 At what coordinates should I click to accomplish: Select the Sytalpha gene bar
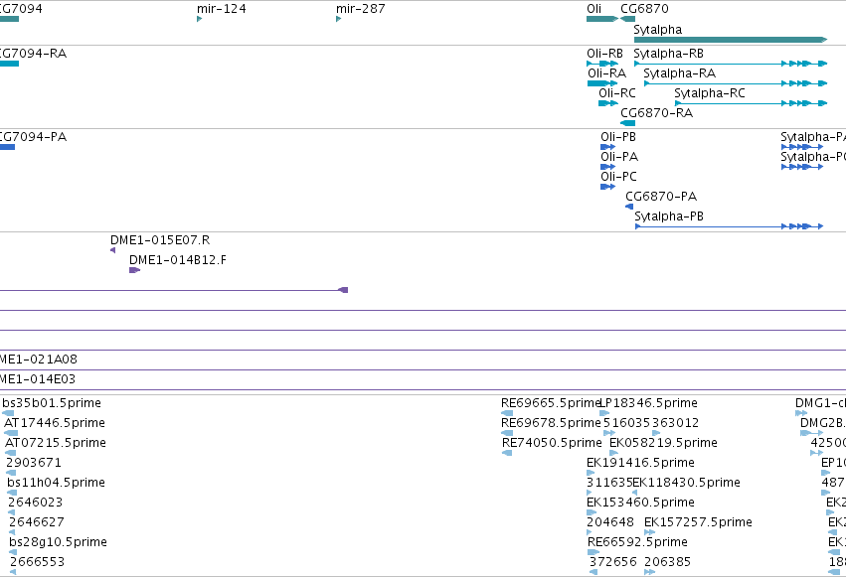[x=731, y=40]
